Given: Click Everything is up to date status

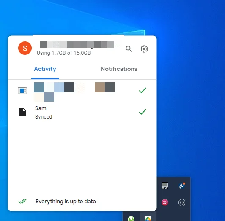Looking at the screenshot, I should (x=66, y=202).
